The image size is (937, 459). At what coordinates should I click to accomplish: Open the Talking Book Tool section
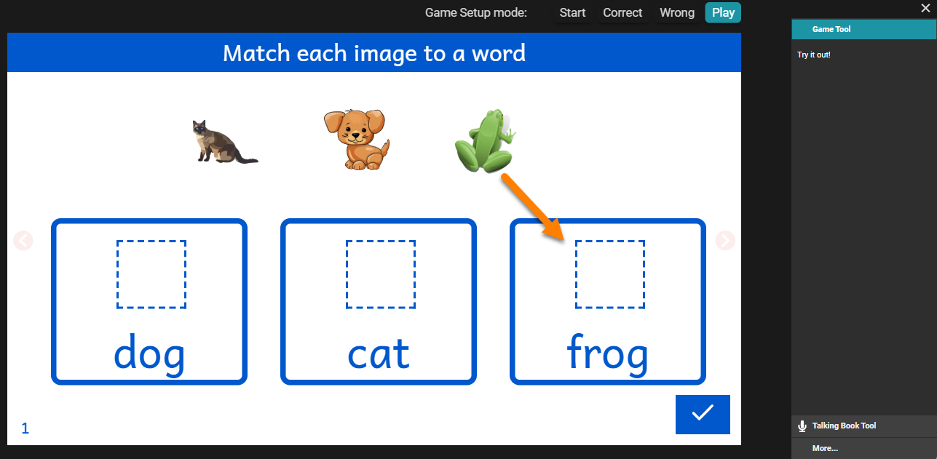click(844, 426)
